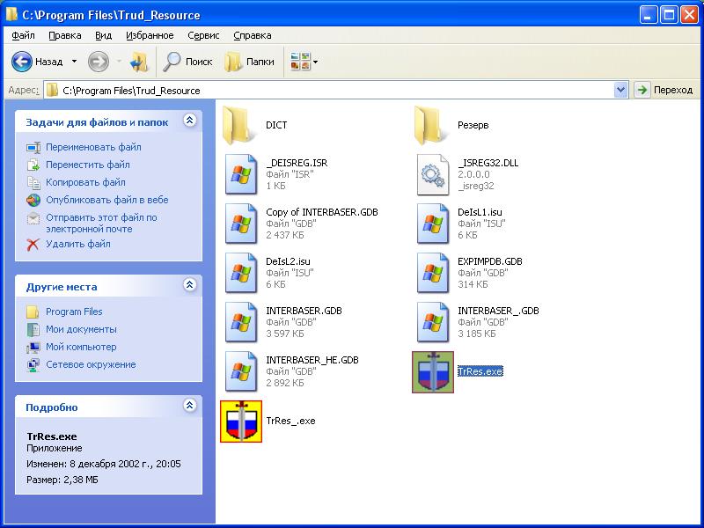The height and width of the screenshot is (528, 704).
Task: Select the TrRes.exe shield icon
Action: (433, 372)
